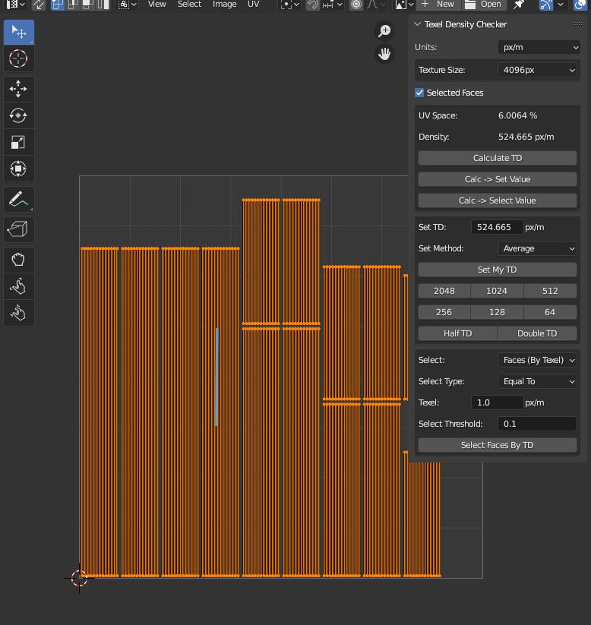Select the Rotate tool
591x625 pixels.
(18, 115)
